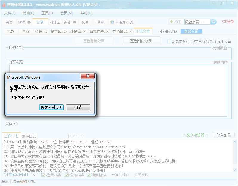Open the built-in browser via IE icon
This screenshot has height=186, width=238.
(112, 22)
